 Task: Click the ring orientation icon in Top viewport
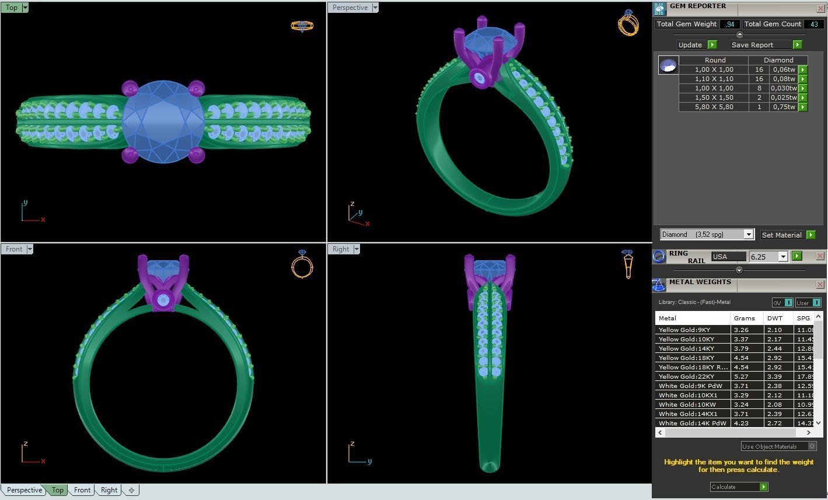(302, 26)
